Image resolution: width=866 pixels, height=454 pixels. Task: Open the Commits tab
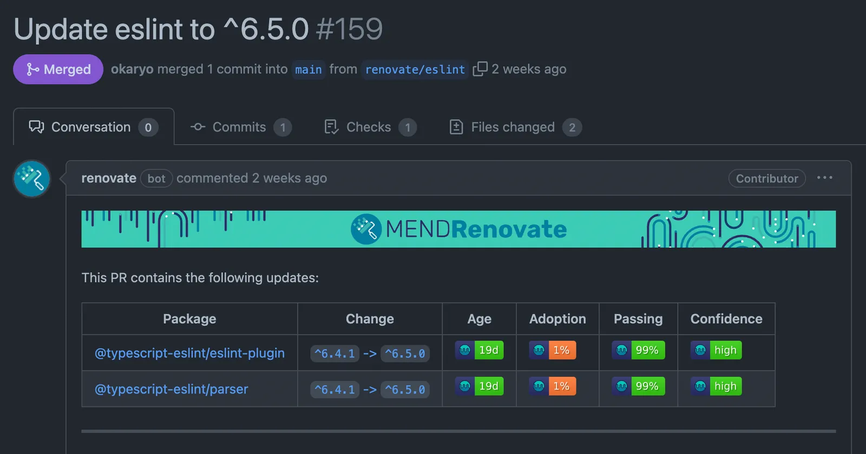pos(240,127)
